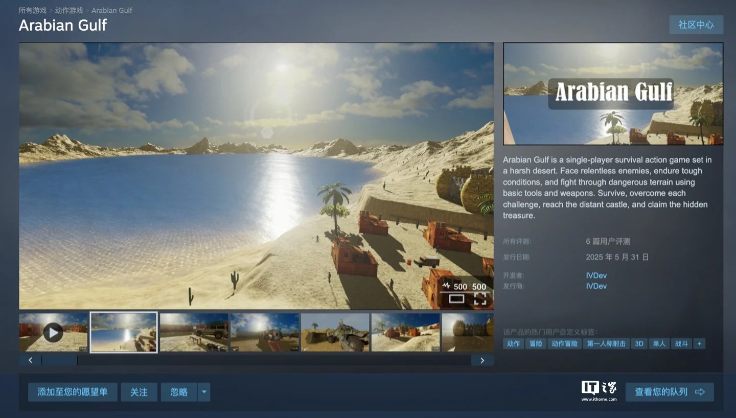Select the 第一人称射击 tag

606,344
